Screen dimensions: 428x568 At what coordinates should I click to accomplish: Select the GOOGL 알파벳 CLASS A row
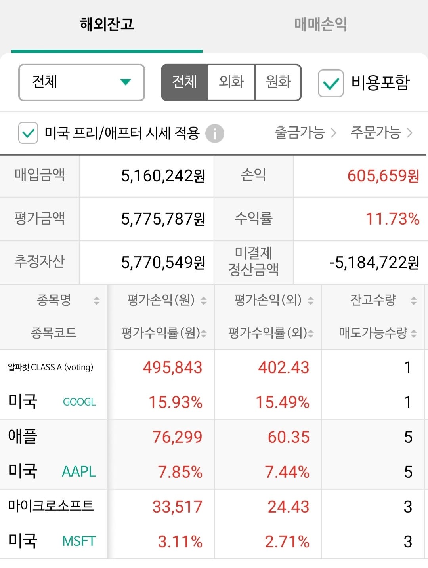click(53, 384)
